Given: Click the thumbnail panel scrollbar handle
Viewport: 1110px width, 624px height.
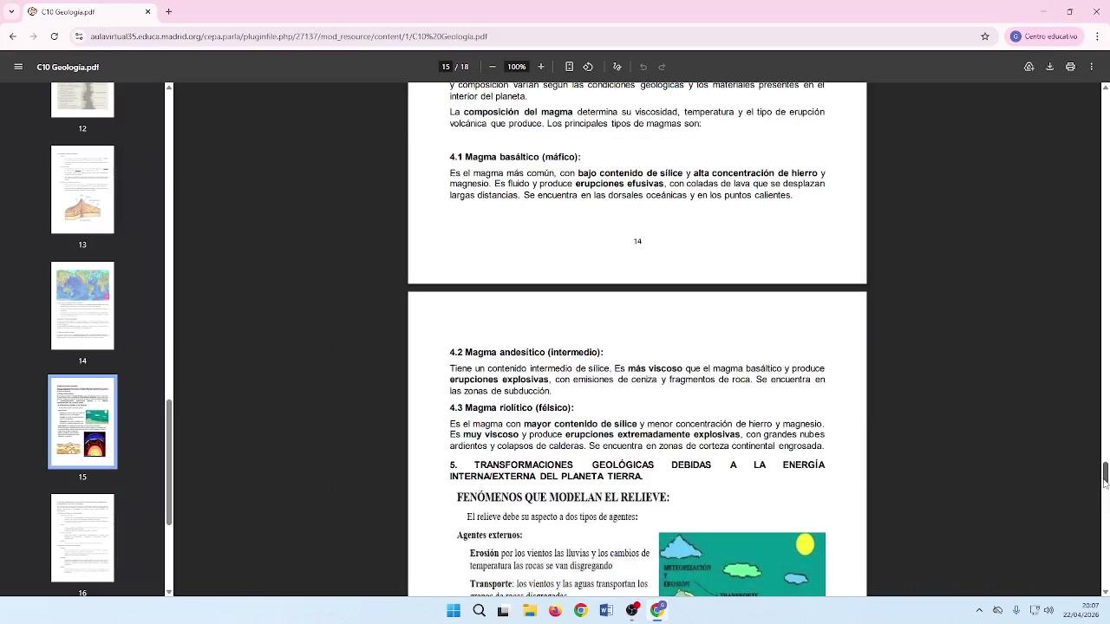Looking at the screenshot, I should [168, 462].
